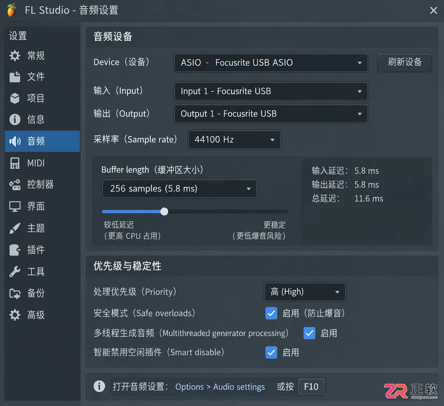444x406 pixels.
Task: Open the Device ASIO Focusrite dropdown
Action: tap(271, 63)
